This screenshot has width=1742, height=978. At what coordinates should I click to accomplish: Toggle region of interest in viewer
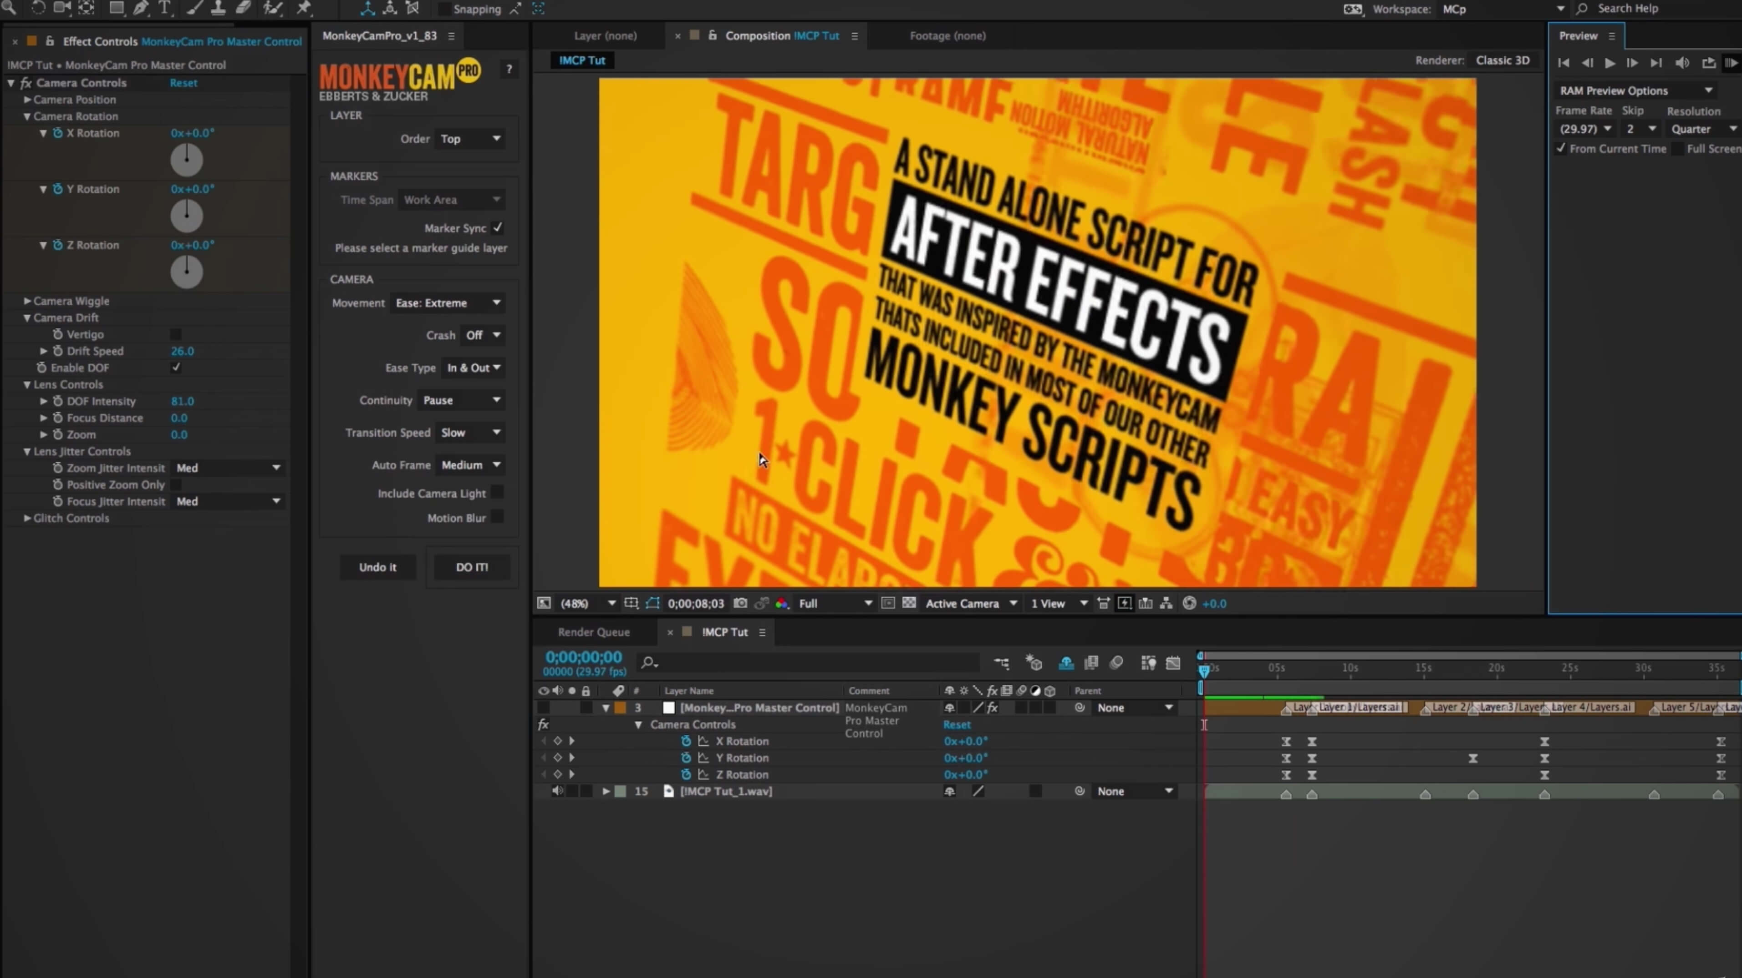click(x=888, y=602)
